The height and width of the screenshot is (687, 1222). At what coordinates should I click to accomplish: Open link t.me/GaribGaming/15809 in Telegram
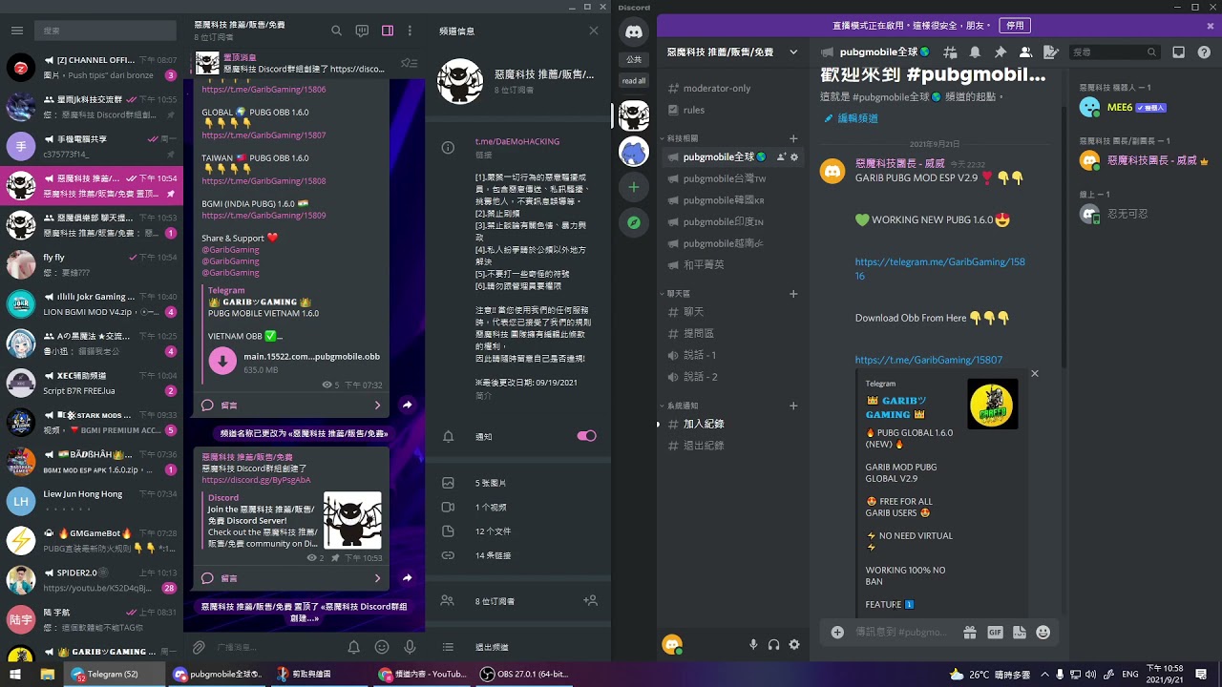pos(263,216)
